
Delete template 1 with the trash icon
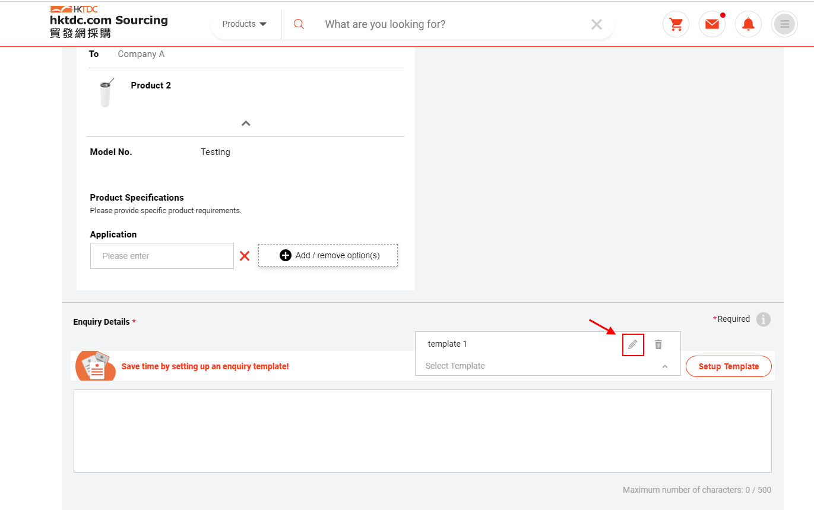coord(658,344)
